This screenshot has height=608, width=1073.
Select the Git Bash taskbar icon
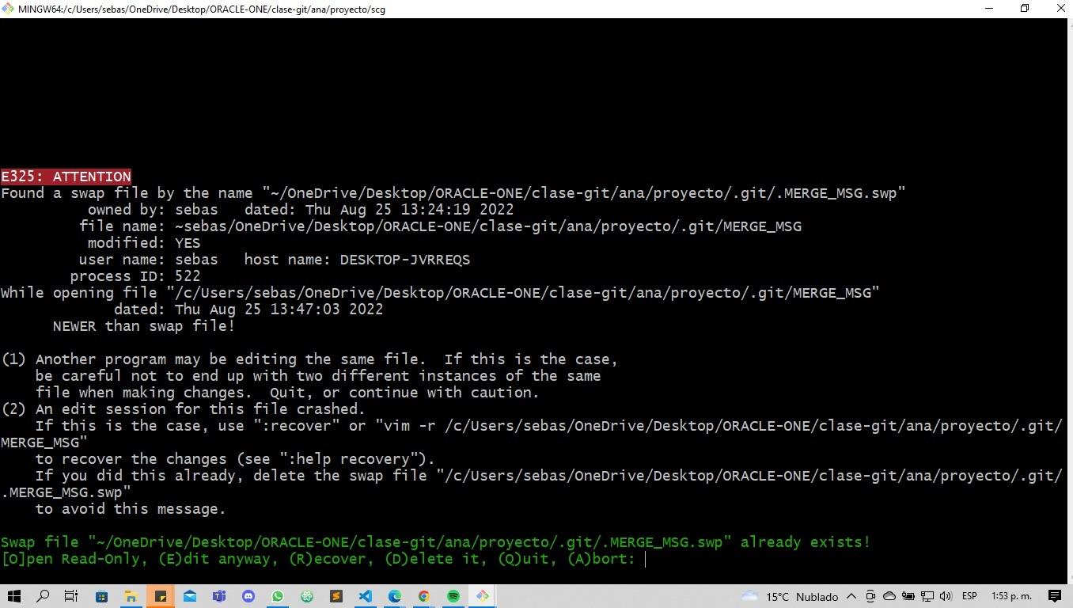tap(483, 596)
